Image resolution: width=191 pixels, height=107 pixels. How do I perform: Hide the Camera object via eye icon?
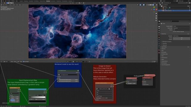coord(190,8)
